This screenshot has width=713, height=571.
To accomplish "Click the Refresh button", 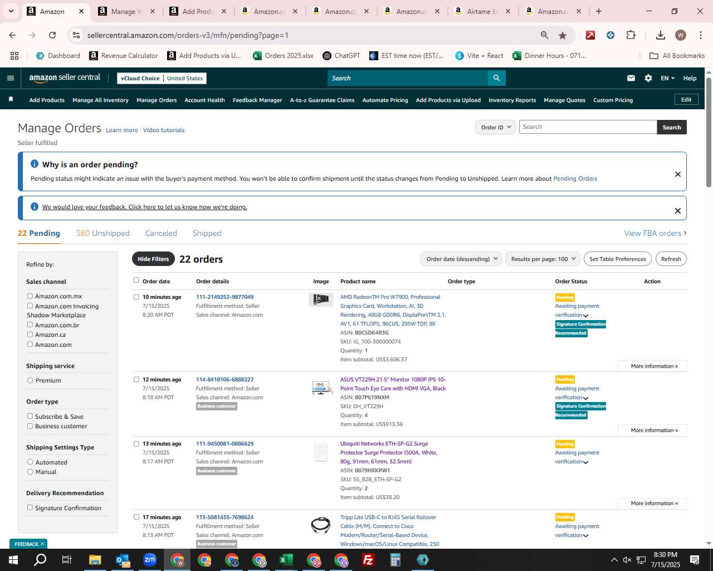I will (x=671, y=259).
